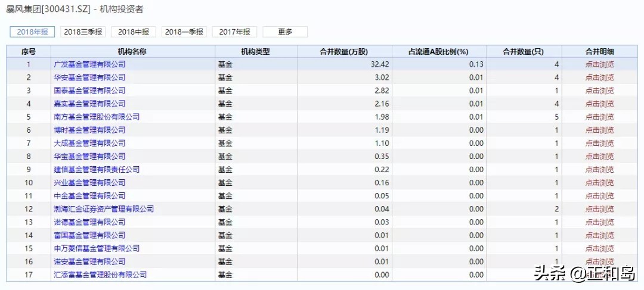Open 广发基金管理有限公司 link

point(89,64)
